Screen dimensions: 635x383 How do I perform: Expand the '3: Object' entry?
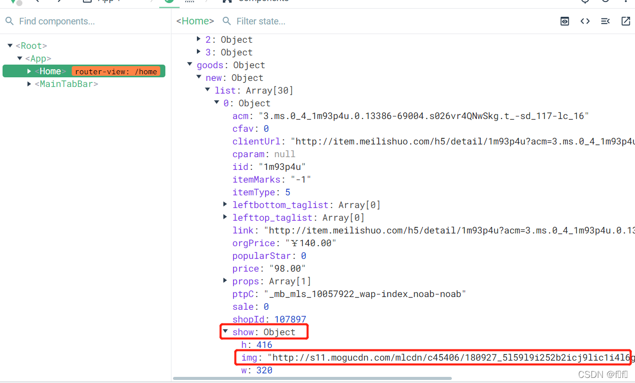click(x=199, y=52)
